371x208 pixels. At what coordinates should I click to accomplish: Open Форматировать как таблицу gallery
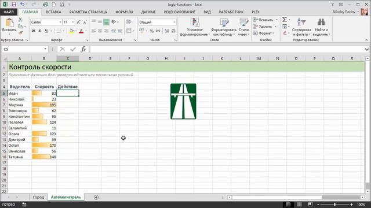(224, 27)
